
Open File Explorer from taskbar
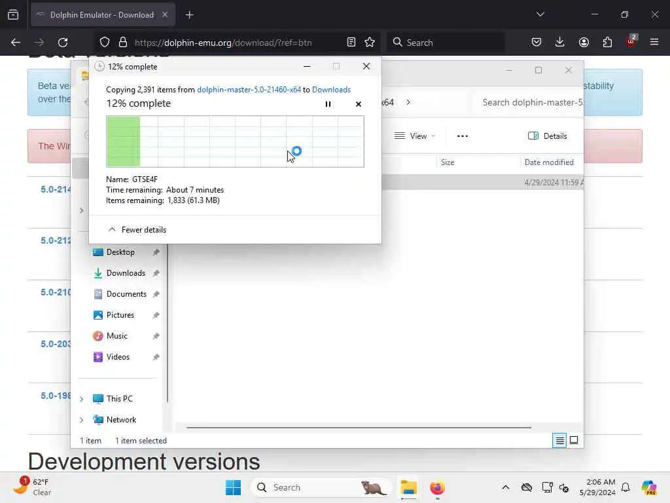(408, 487)
